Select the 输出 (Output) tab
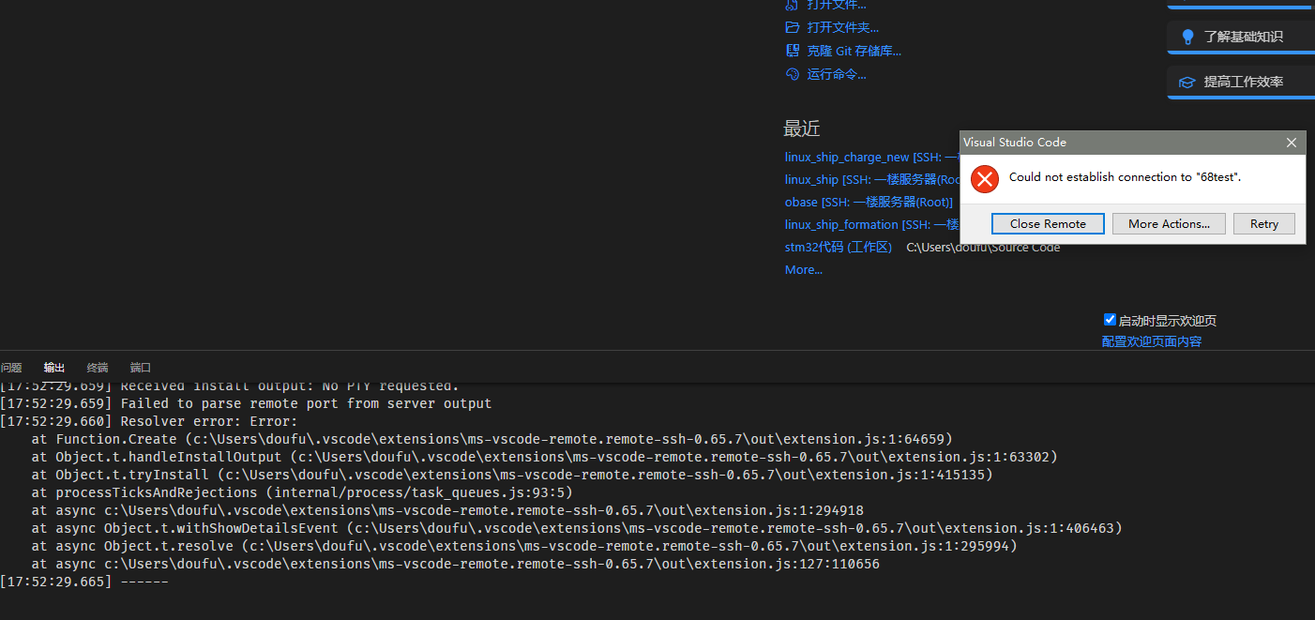The height and width of the screenshot is (620, 1315). (53, 367)
